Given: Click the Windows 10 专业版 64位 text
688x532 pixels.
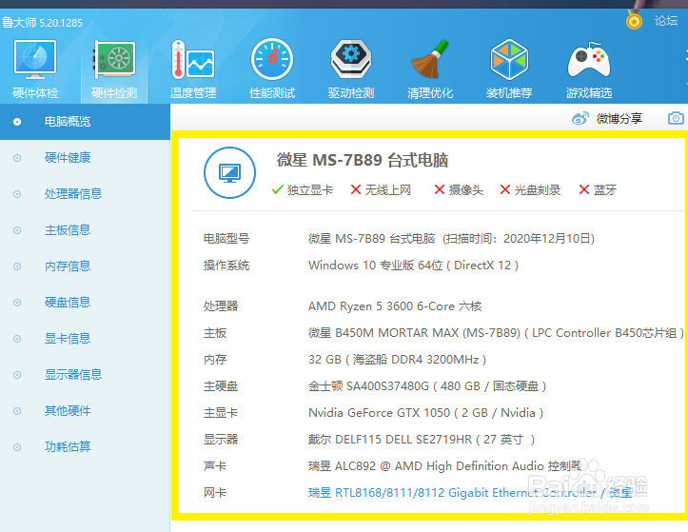Looking at the screenshot, I should [413, 266].
